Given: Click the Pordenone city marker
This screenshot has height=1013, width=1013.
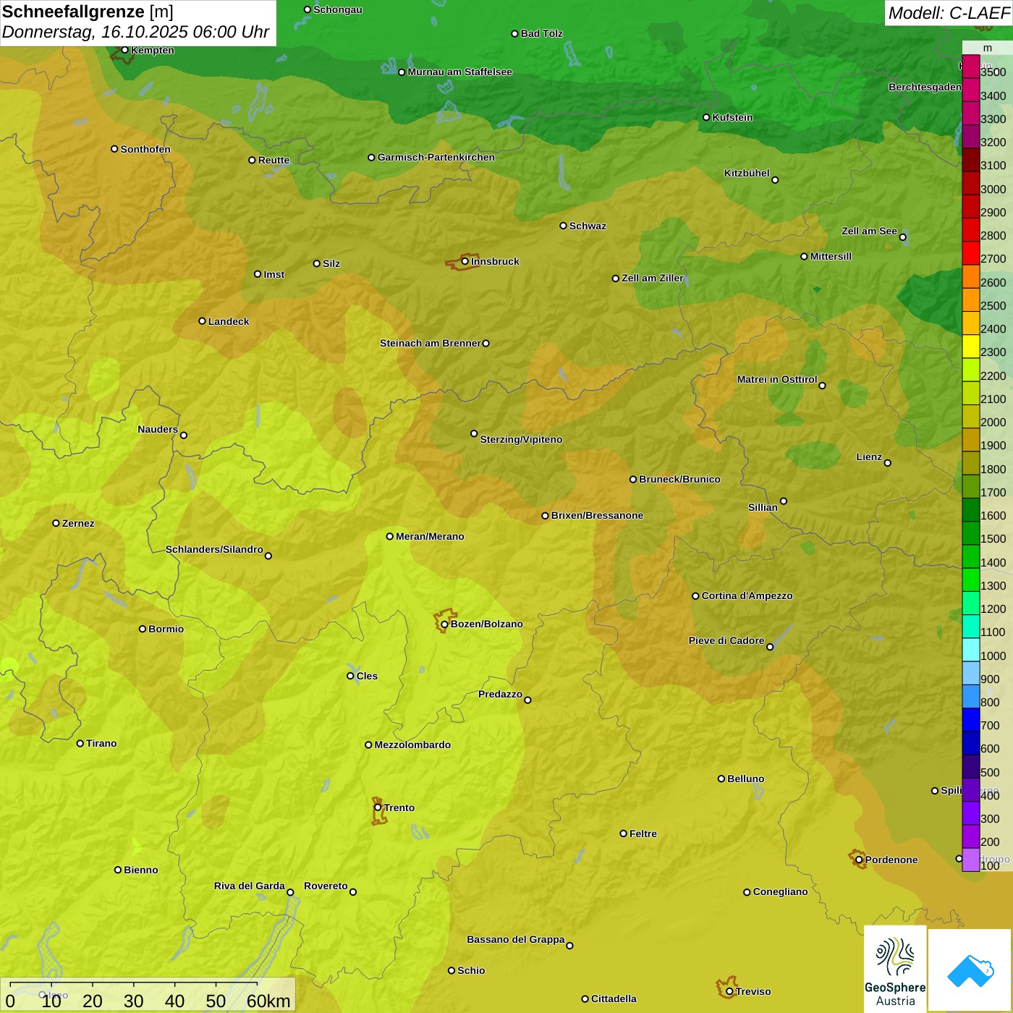Looking at the screenshot, I should pos(859,860).
